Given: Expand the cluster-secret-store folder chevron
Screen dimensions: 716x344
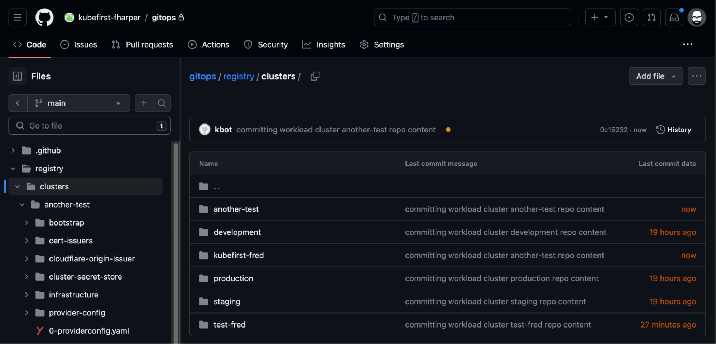Looking at the screenshot, I should coord(27,277).
